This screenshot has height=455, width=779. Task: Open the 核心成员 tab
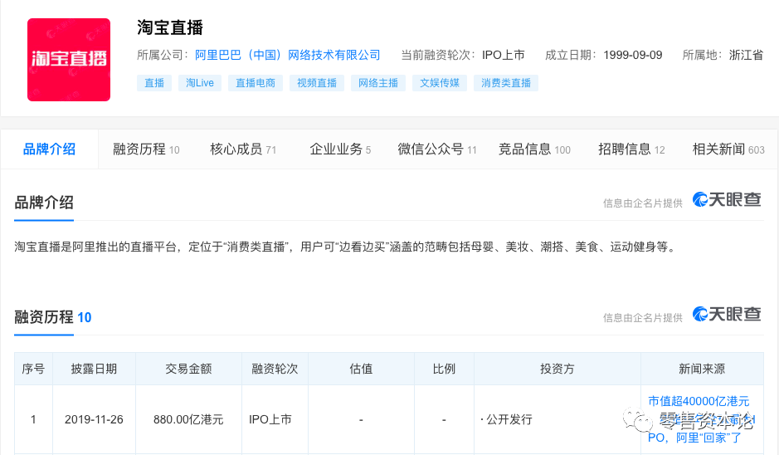point(243,149)
